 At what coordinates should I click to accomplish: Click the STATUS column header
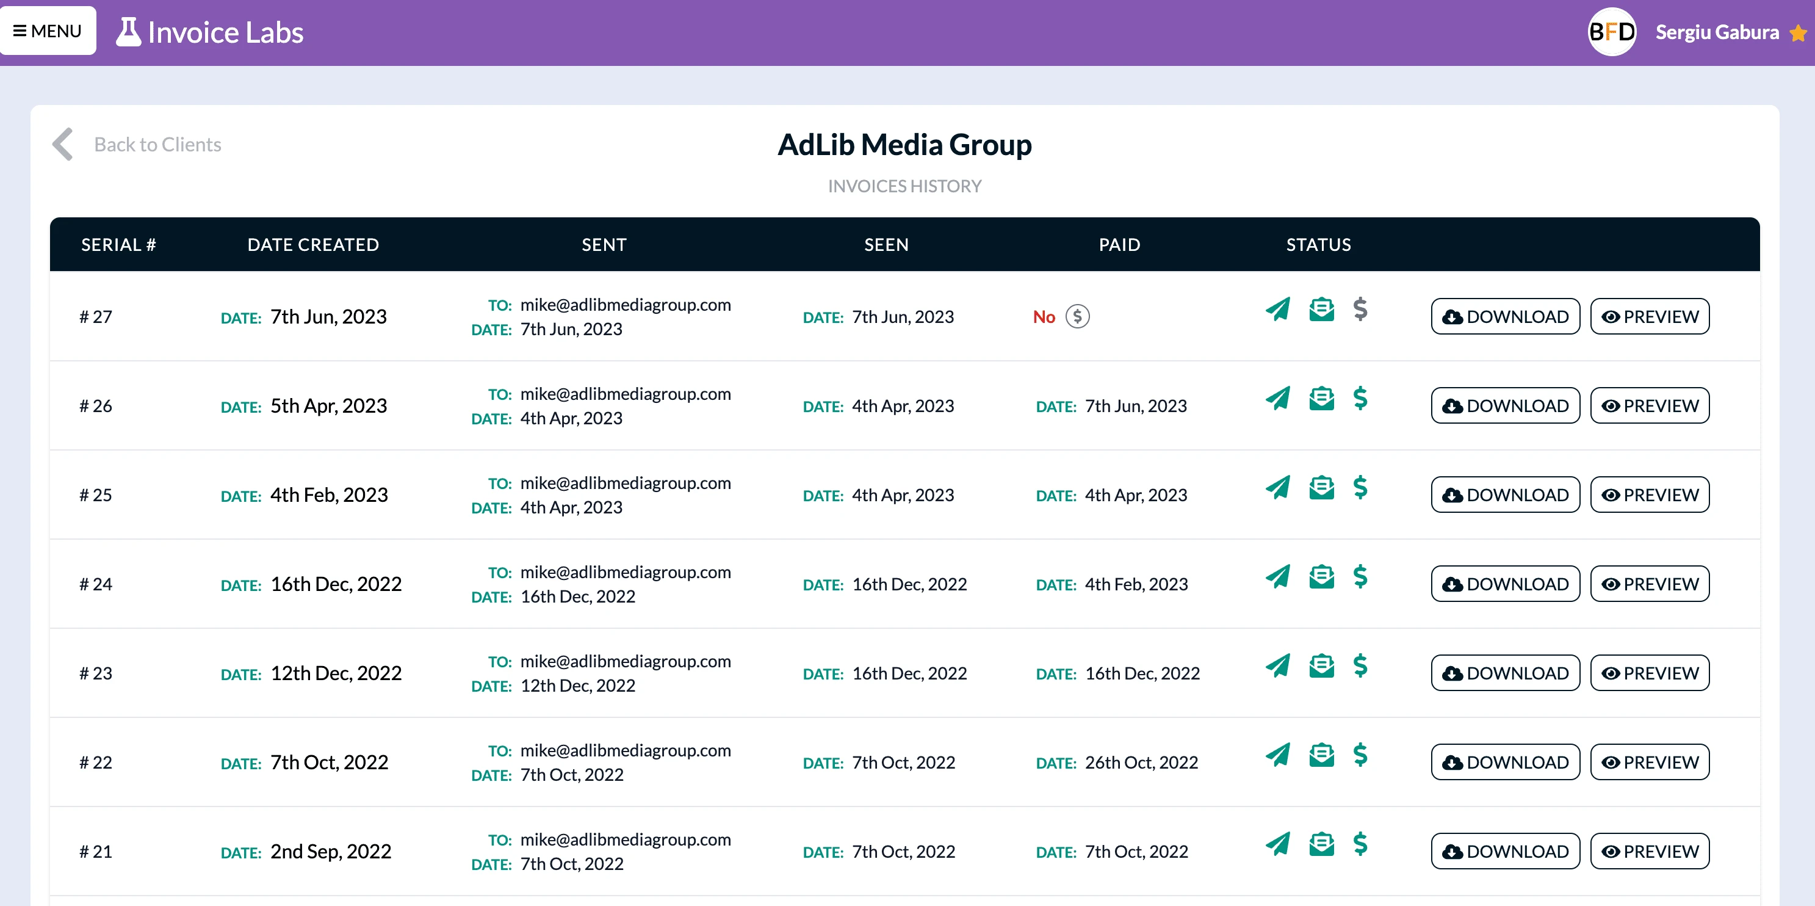1318,245
